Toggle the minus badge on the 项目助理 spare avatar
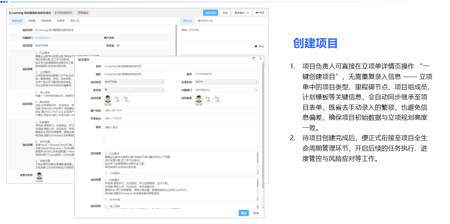This screenshot has width=450, height=224. pyautogui.click(x=217, y=99)
